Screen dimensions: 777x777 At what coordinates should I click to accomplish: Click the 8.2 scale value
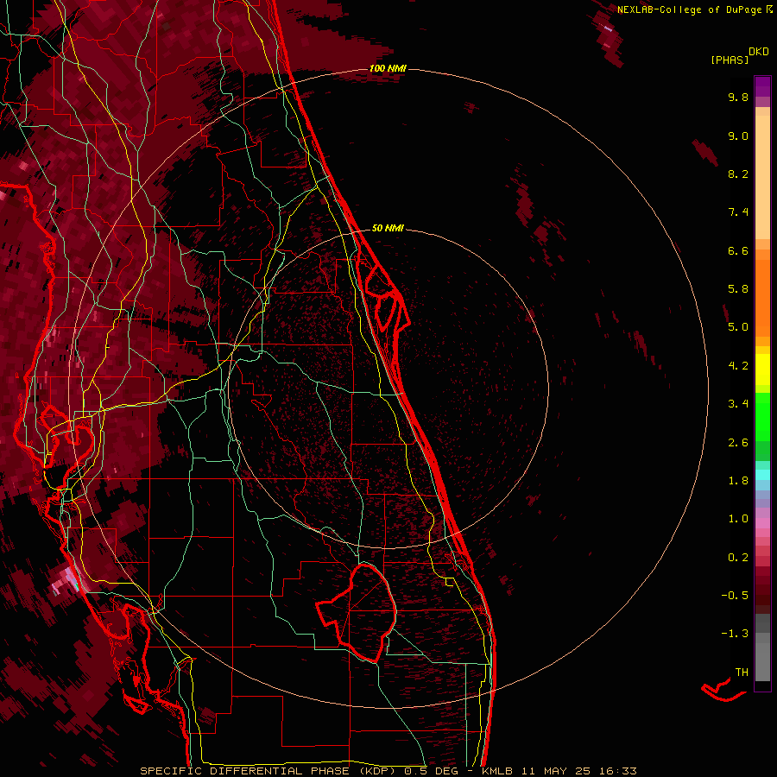[738, 174]
